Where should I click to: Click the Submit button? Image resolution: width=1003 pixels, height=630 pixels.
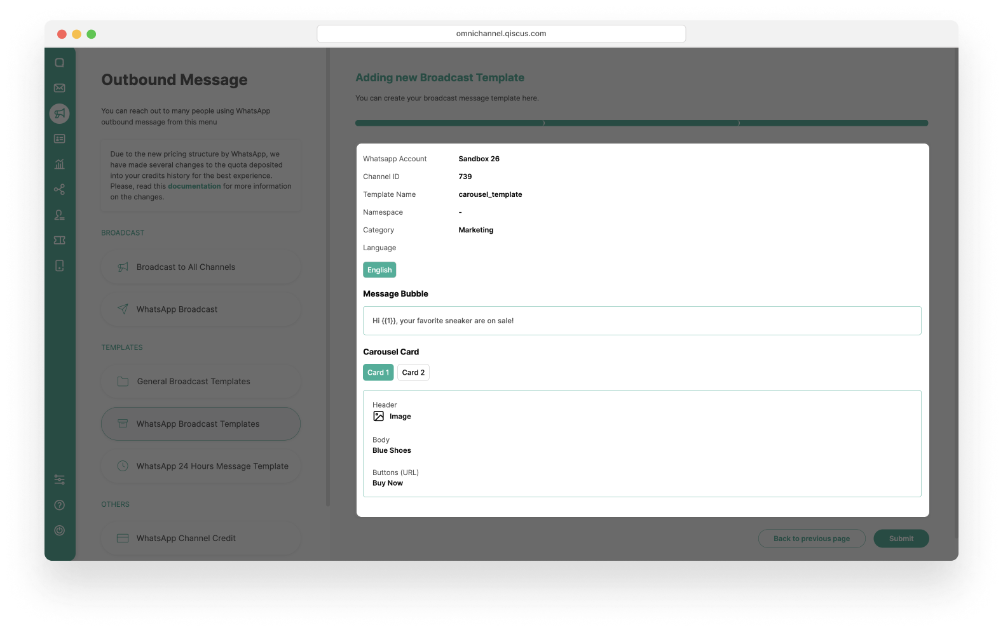(x=901, y=539)
